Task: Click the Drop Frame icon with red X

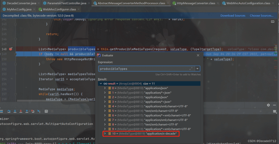Action: click(33, 111)
